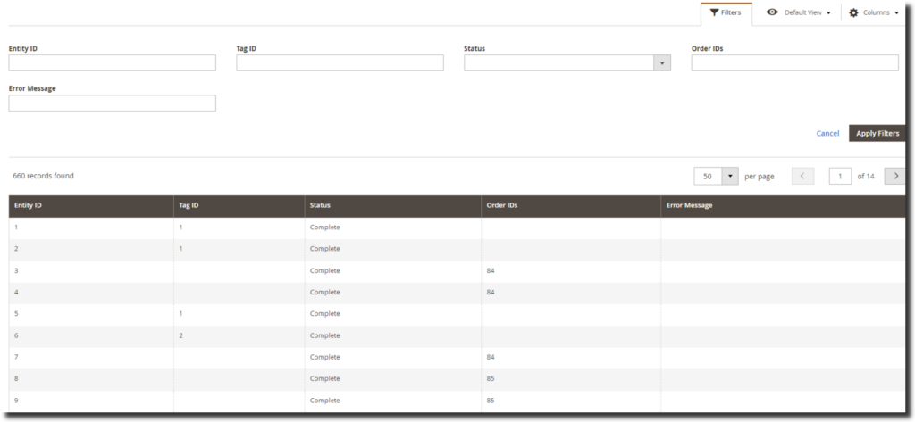Click the eye icon for Default View
915x422 pixels.
point(772,12)
